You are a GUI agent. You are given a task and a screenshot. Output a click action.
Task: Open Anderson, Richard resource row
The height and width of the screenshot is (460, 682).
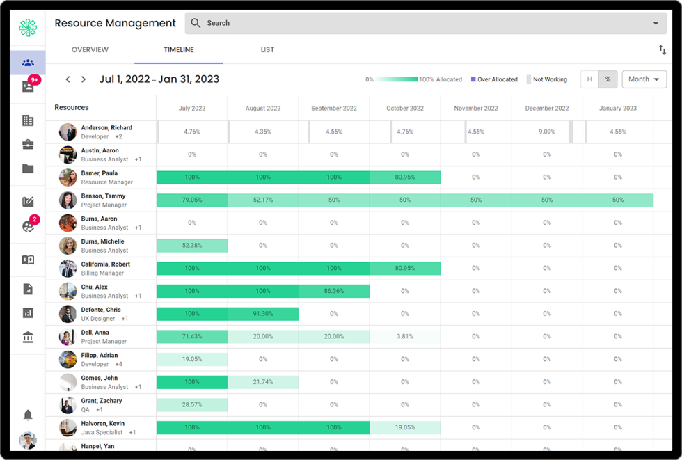[106, 128]
